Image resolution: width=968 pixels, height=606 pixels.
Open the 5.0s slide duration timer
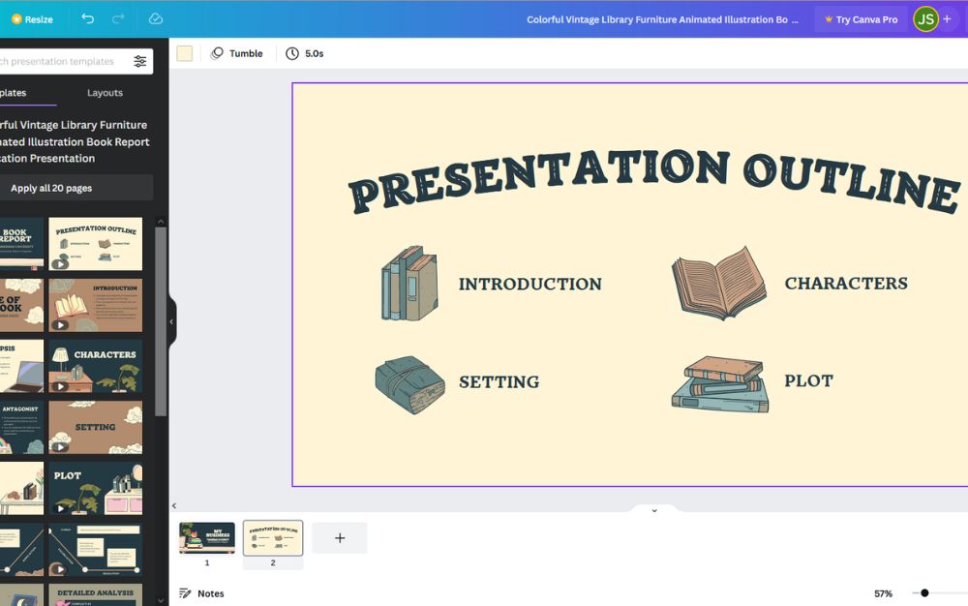tap(305, 54)
